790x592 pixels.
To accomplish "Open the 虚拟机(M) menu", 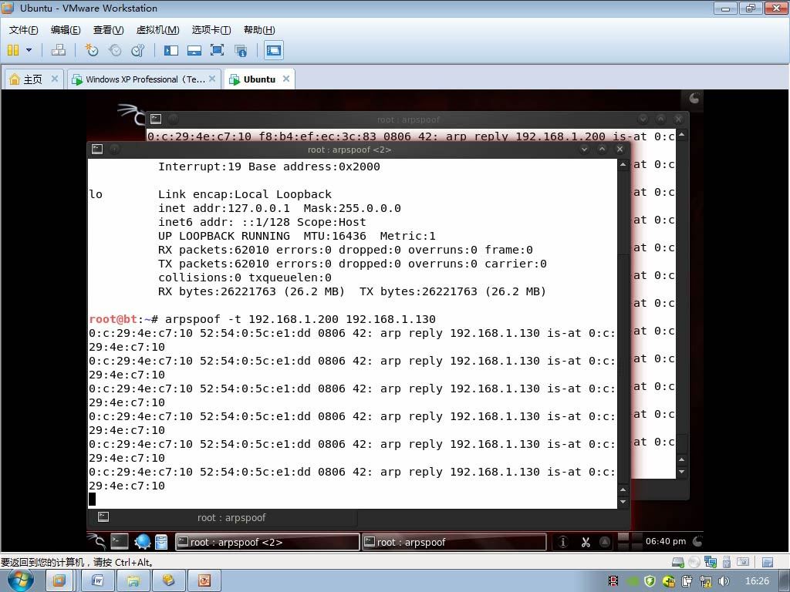I will click(x=157, y=30).
